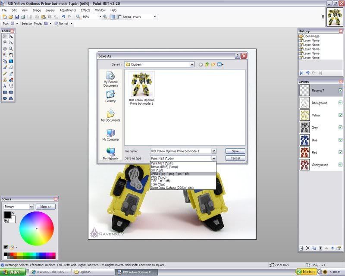Go to My Documents in places bar
This screenshot has height=276, width=345.
(x=110, y=116)
